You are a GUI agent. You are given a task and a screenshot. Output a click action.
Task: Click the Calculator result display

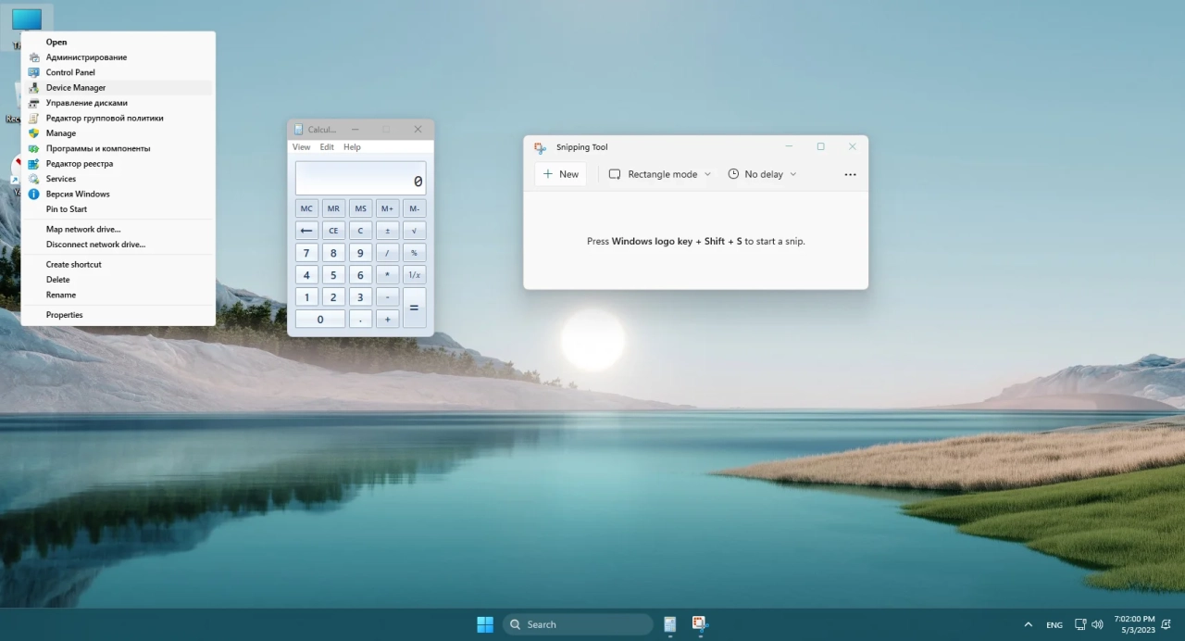(360, 179)
